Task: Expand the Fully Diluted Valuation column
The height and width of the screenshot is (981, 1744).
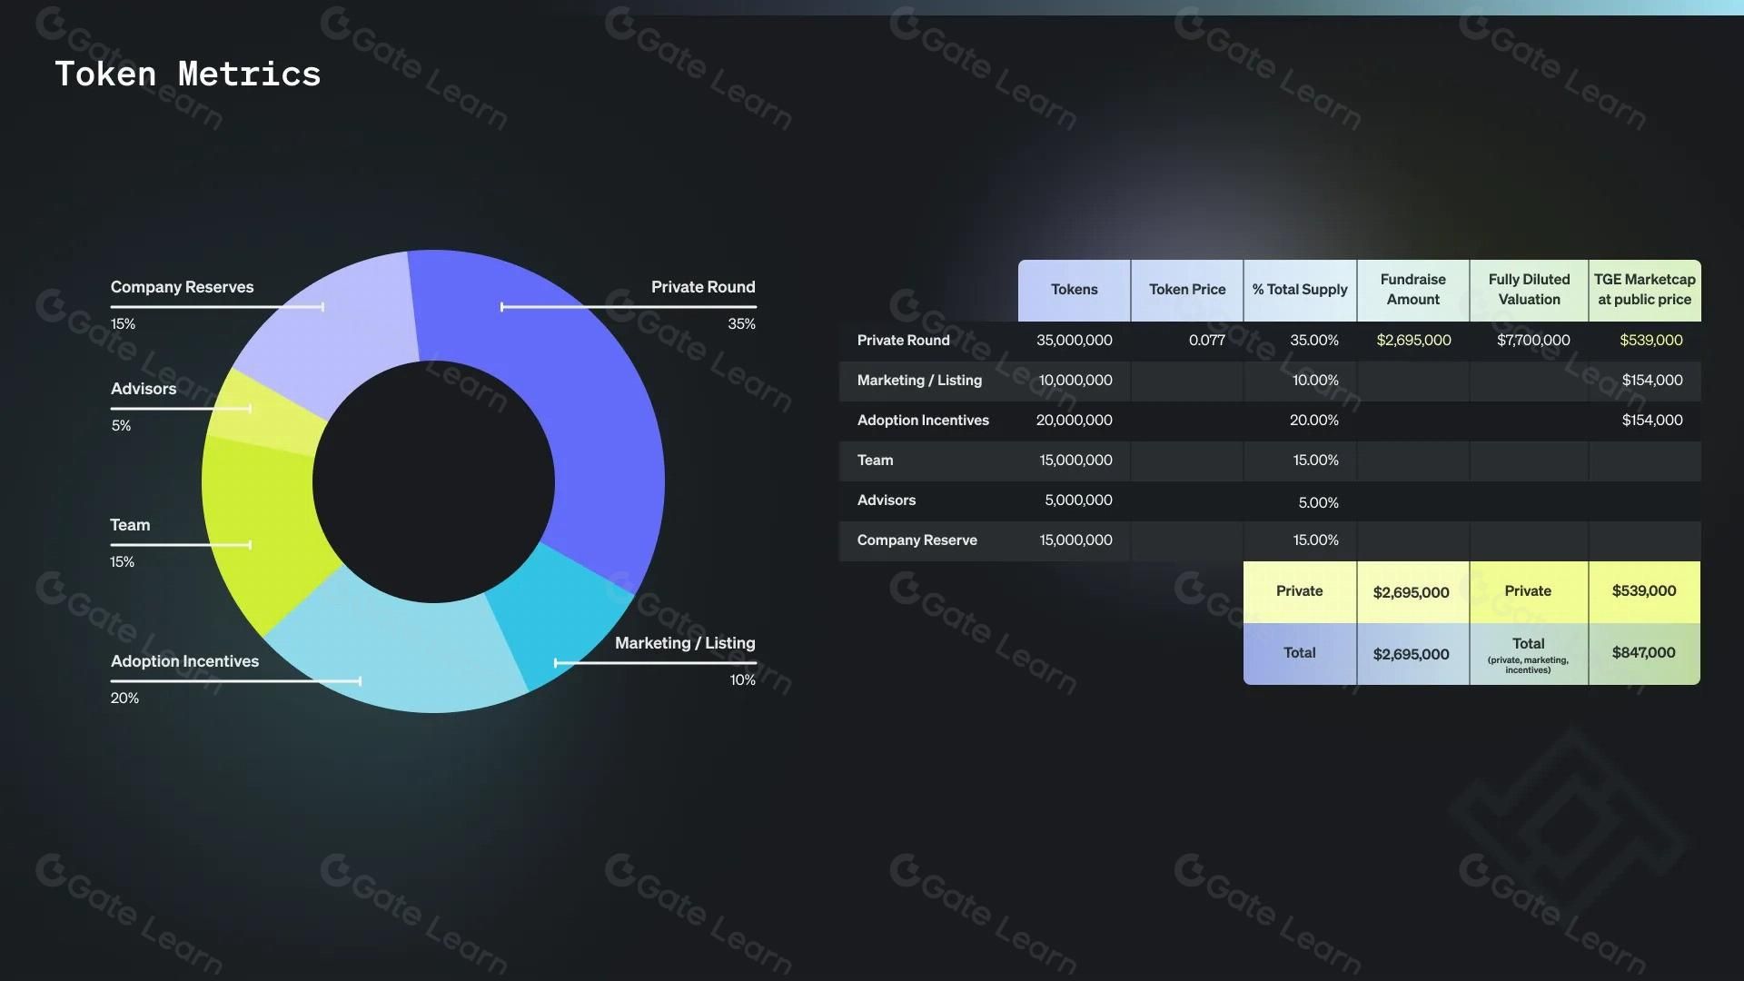Action: (1528, 290)
